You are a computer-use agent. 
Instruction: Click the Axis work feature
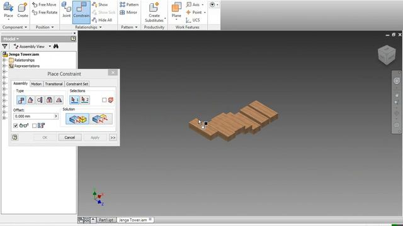click(193, 4)
